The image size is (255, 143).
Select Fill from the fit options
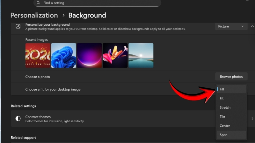pos(231,89)
